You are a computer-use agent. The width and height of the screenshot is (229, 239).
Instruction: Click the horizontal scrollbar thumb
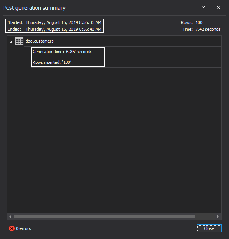click(x=104, y=217)
